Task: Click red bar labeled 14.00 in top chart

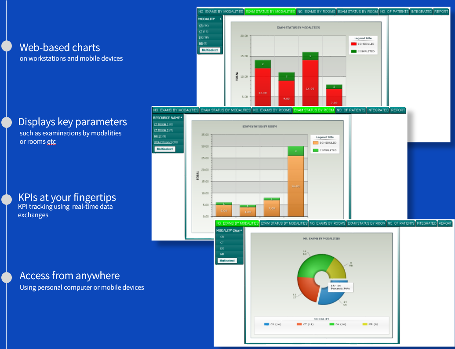Action: coord(310,83)
